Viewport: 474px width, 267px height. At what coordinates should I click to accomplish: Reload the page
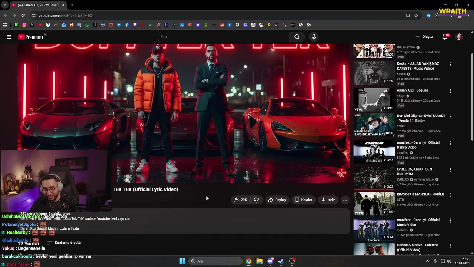tap(23, 16)
